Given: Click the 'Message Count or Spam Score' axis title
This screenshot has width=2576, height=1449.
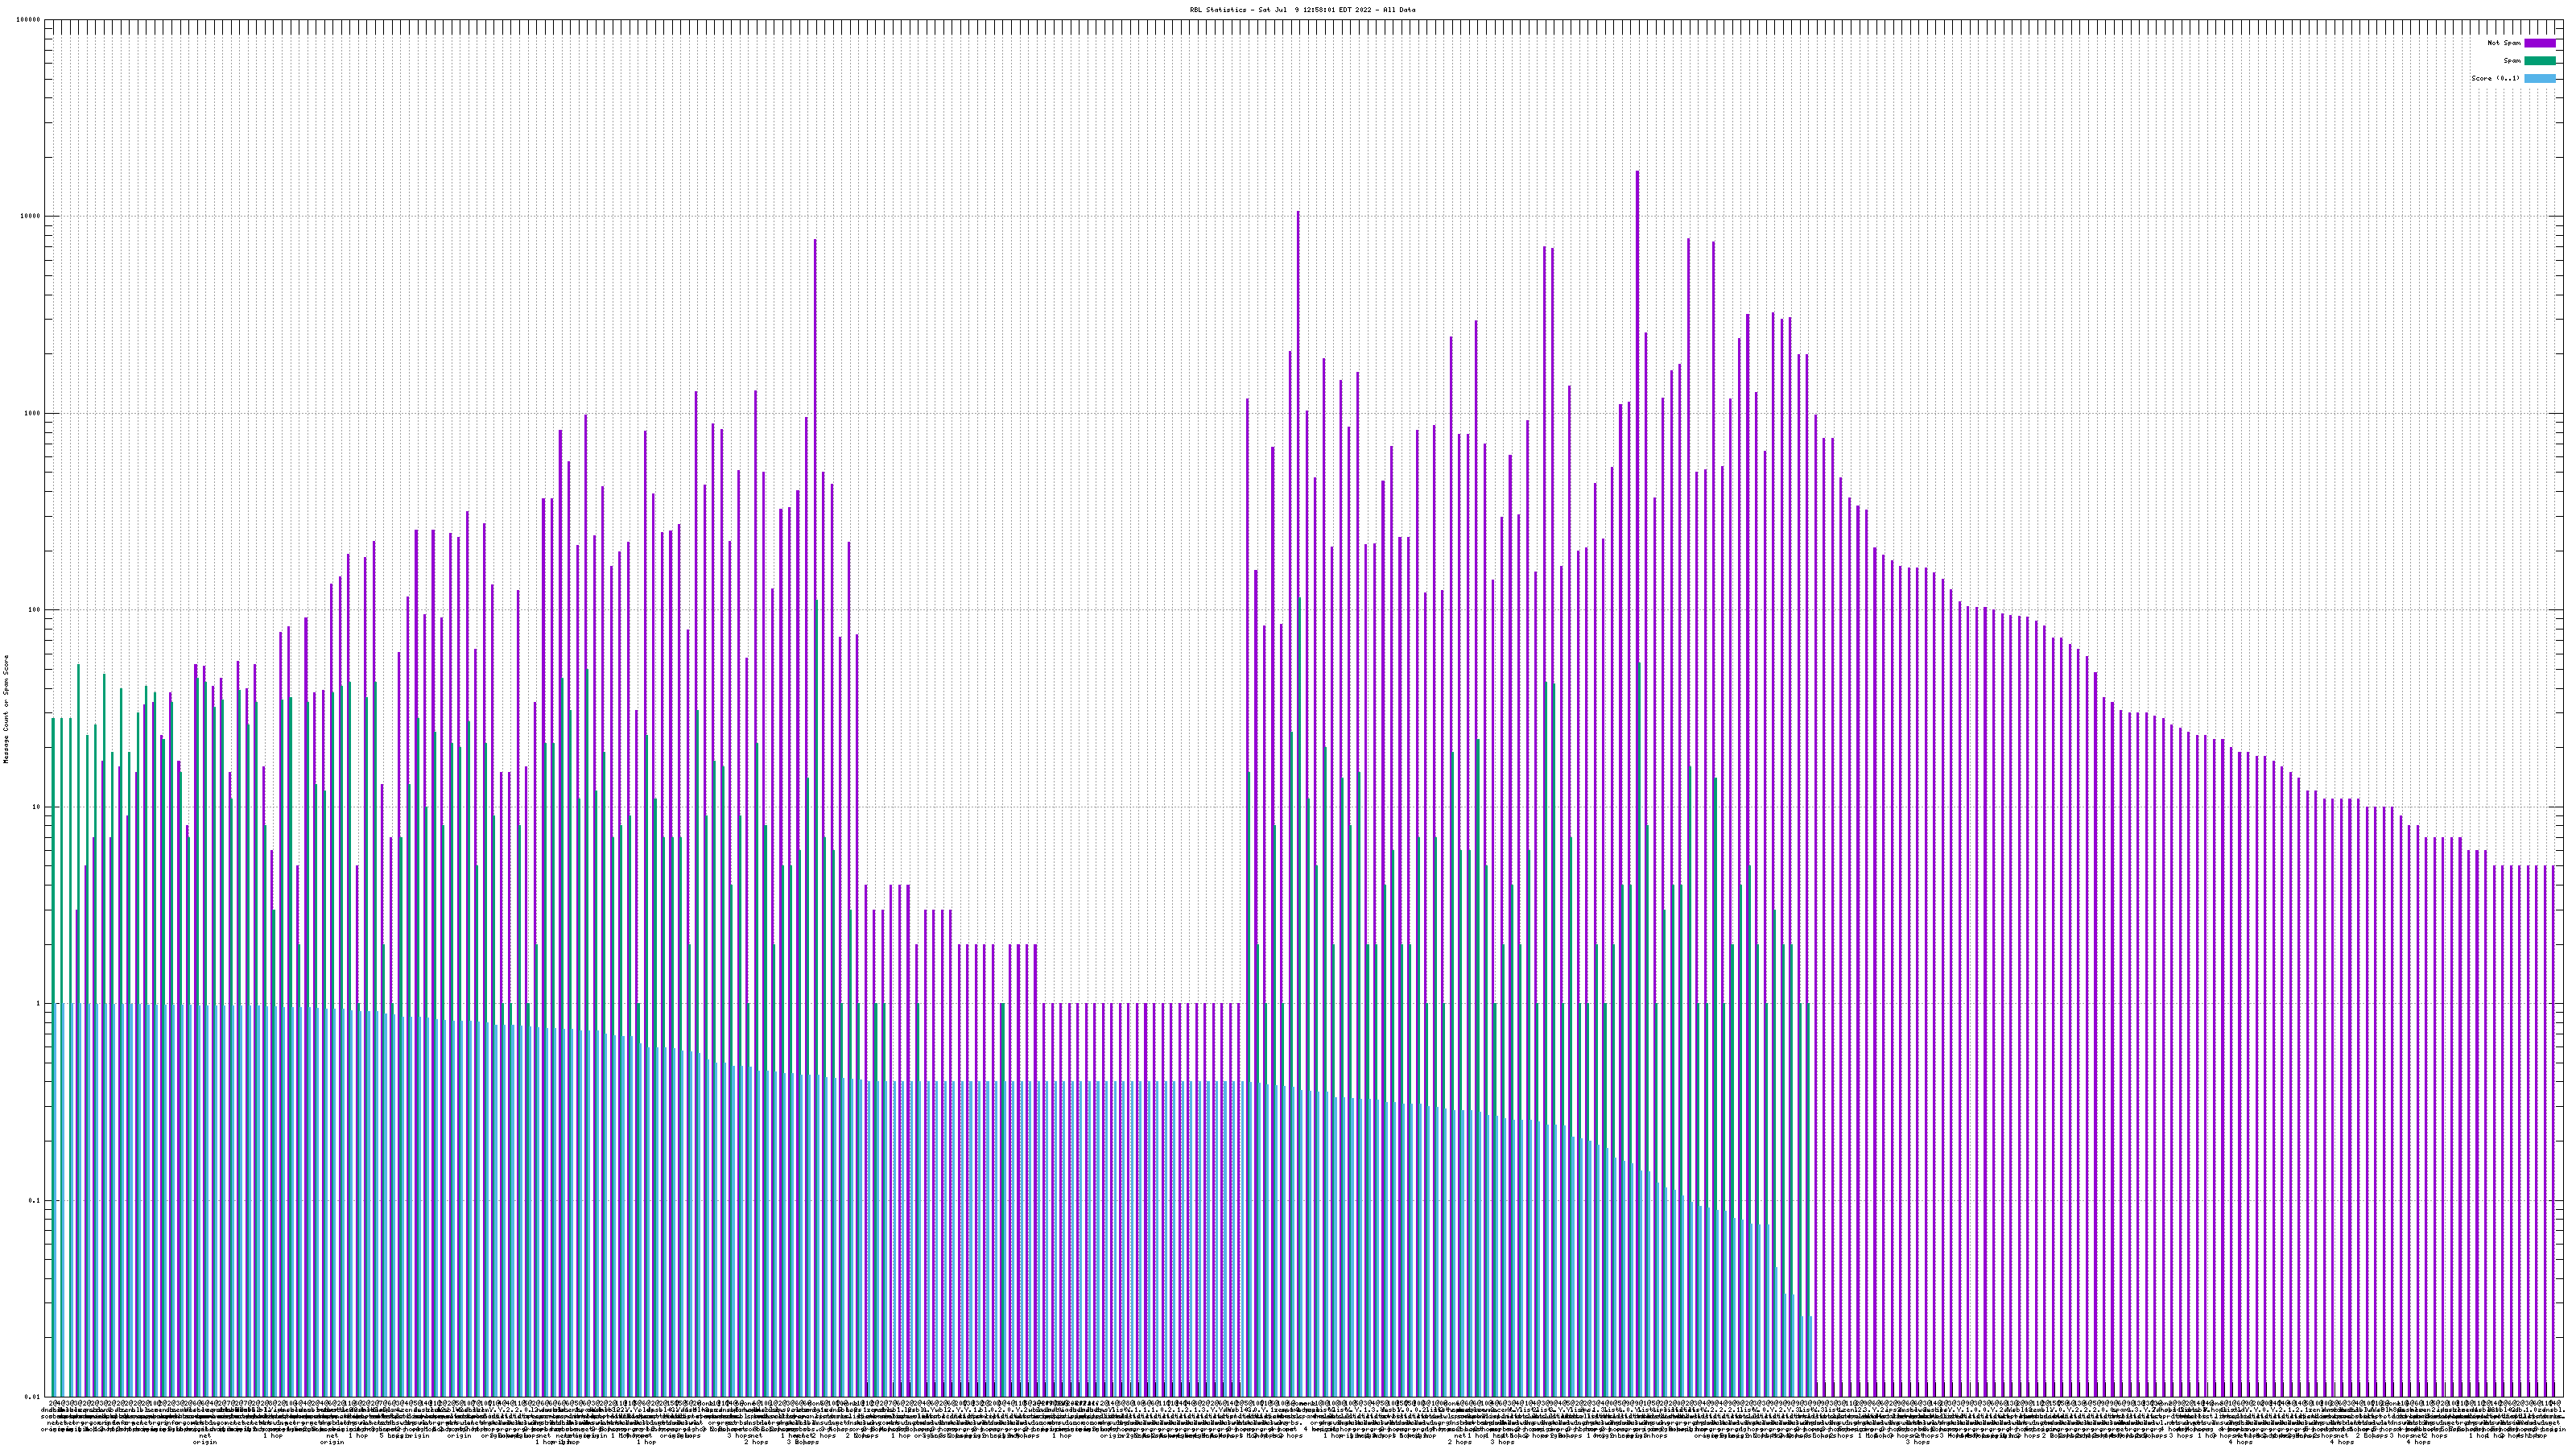Looking at the screenshot, I should [x=6, y=709].
